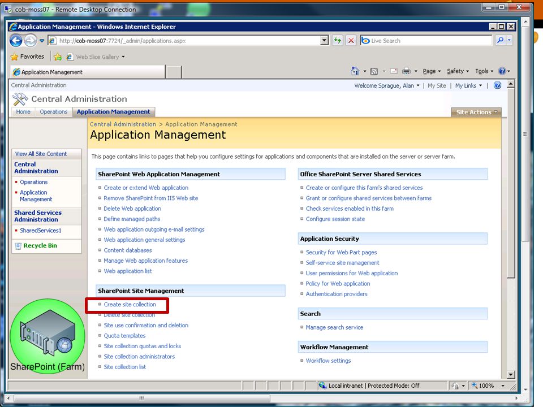Stop loading with the red X icon
The height and width of the screenshot is (407, 543).
(351, 41)
